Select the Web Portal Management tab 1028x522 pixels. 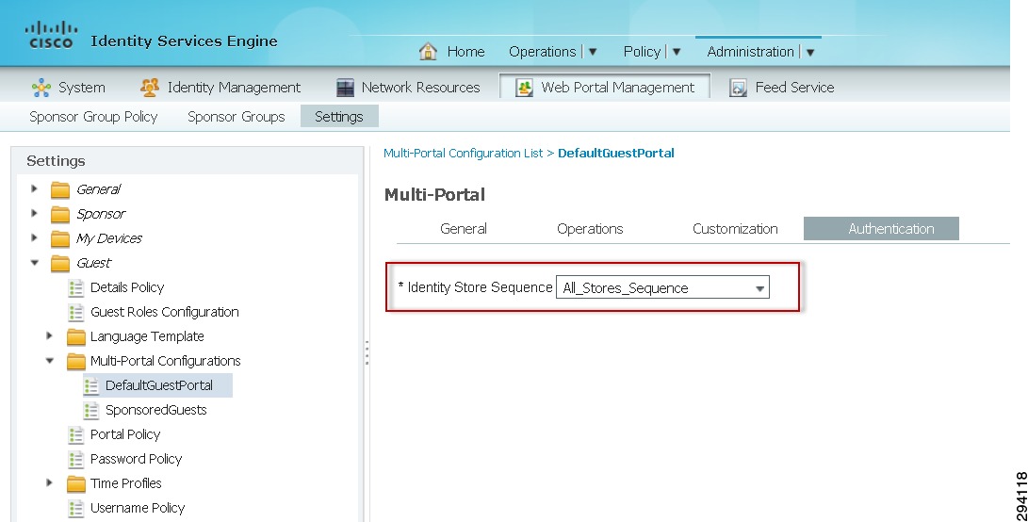[x=605, y=88]
